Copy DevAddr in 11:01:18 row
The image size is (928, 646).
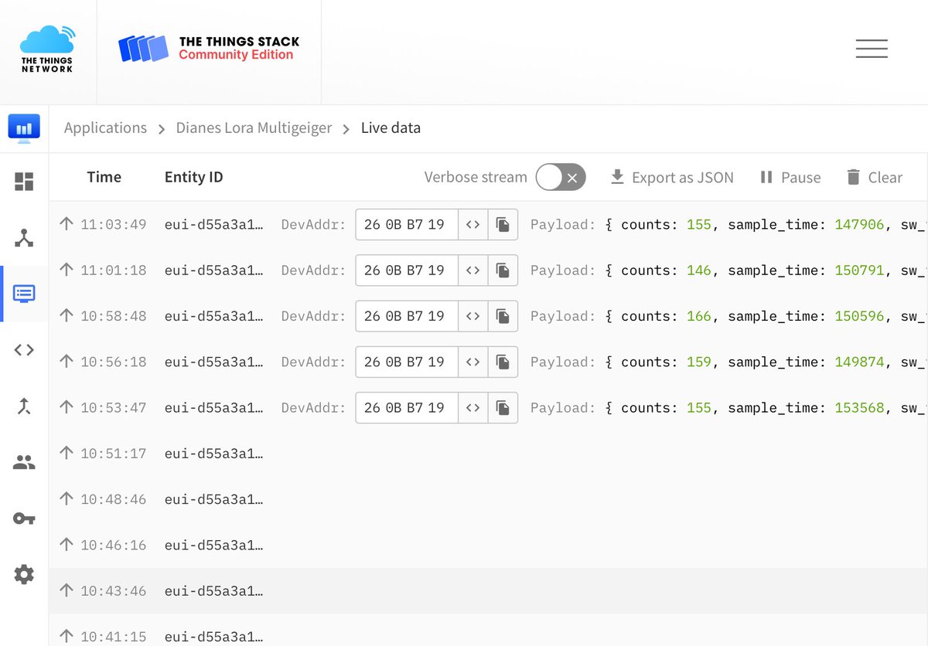pyautogui.click(x=503, y=270)
